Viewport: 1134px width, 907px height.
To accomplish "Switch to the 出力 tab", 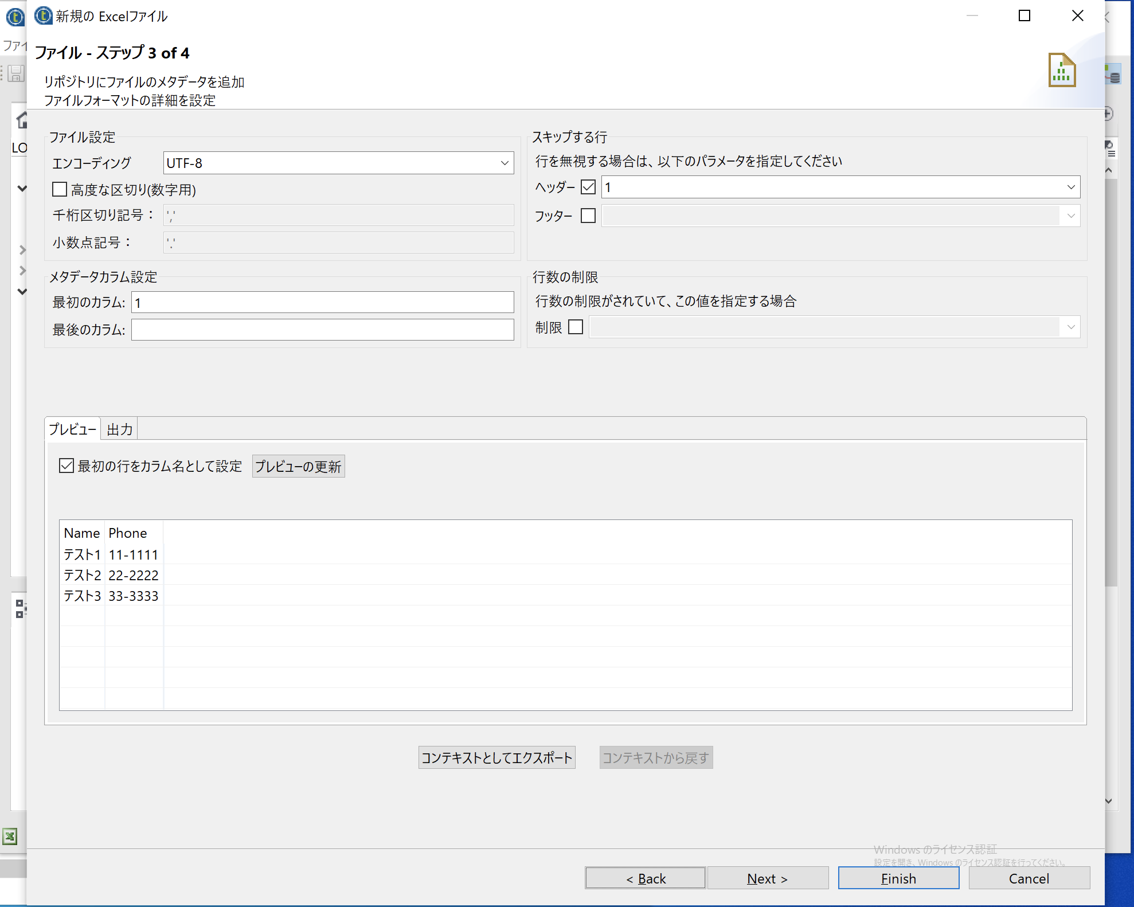I will click(x=119, y=428).
